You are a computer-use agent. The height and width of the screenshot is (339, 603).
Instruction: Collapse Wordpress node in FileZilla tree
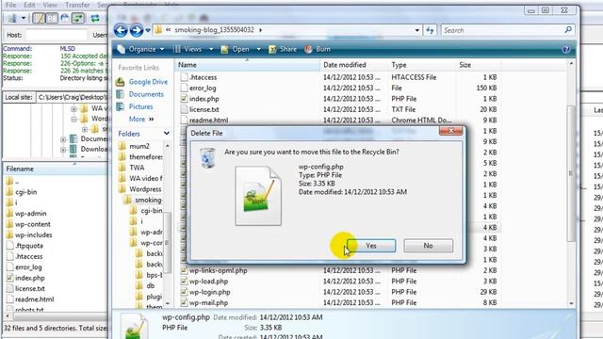[73, 119]
